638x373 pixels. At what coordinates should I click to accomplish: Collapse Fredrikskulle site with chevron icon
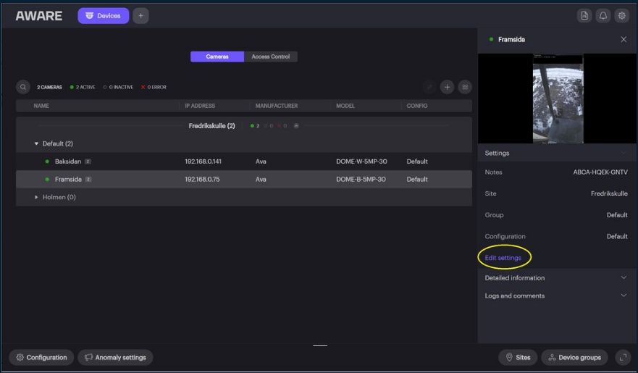click(x=296, y=126)
